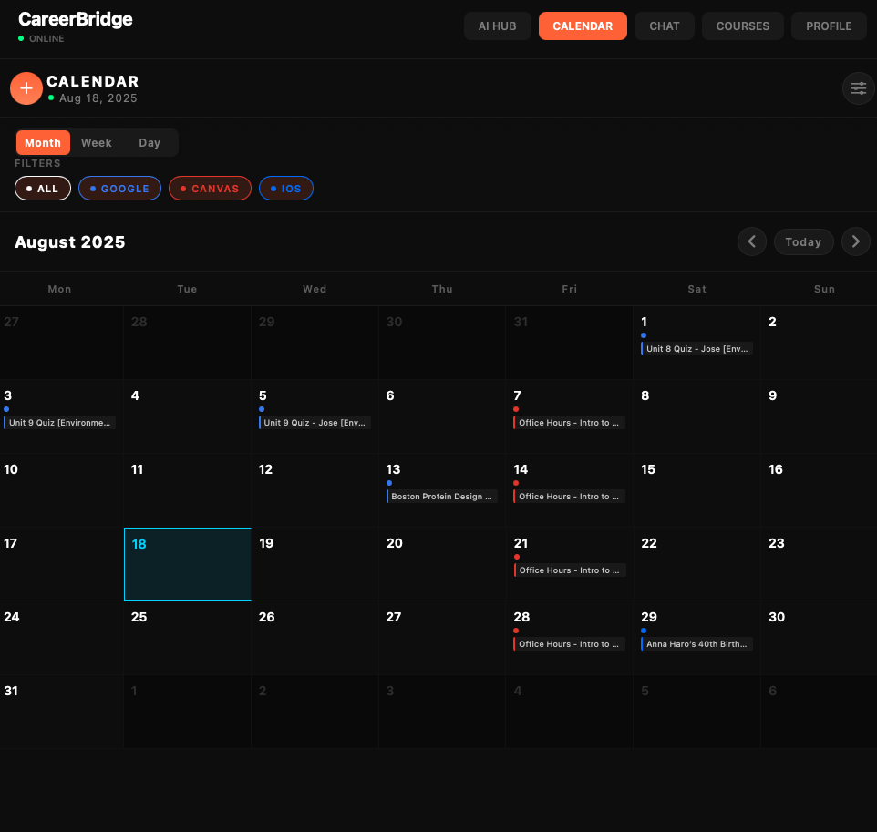This screenshot has width=877, height=832.
Task: Switch to Day view
Action: (150, 142)
